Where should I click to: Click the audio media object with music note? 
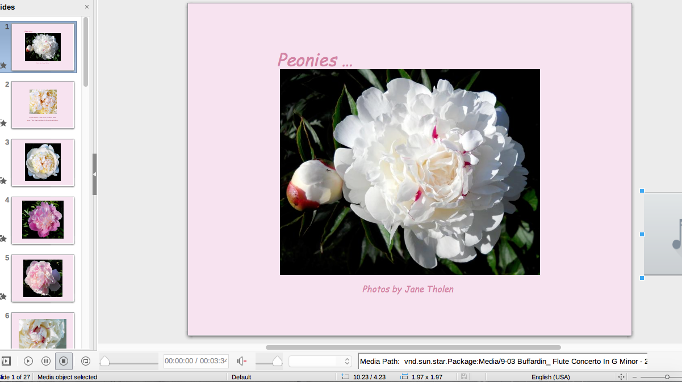tap(663, 234)
